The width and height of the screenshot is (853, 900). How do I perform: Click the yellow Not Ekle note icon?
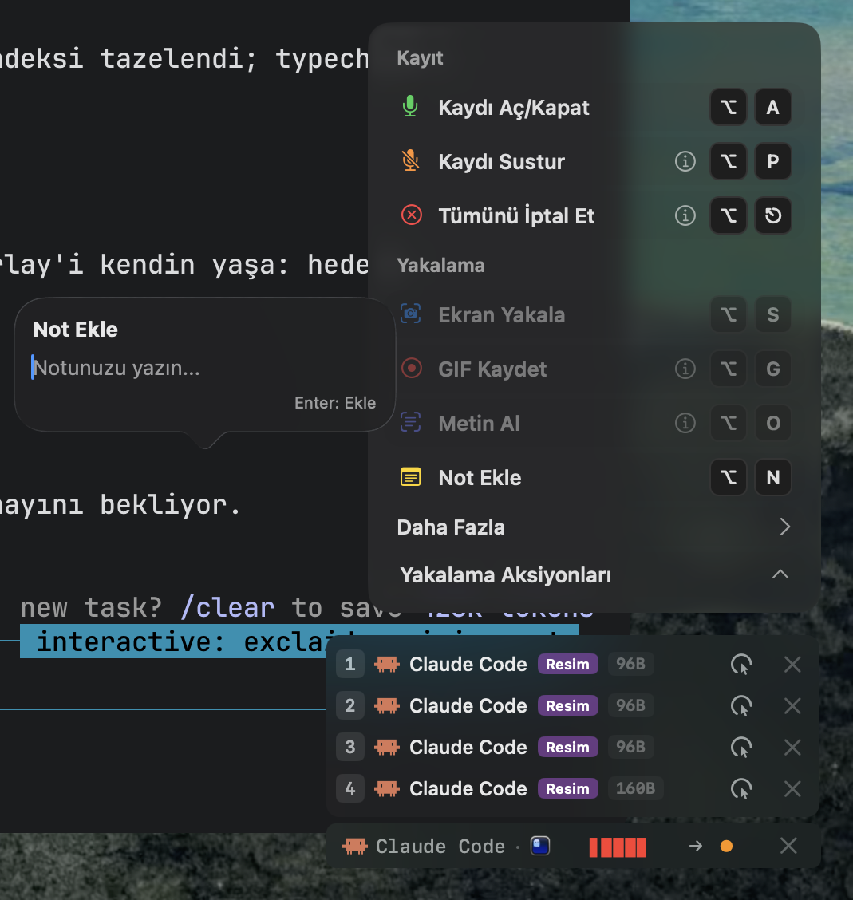[410, 477]
